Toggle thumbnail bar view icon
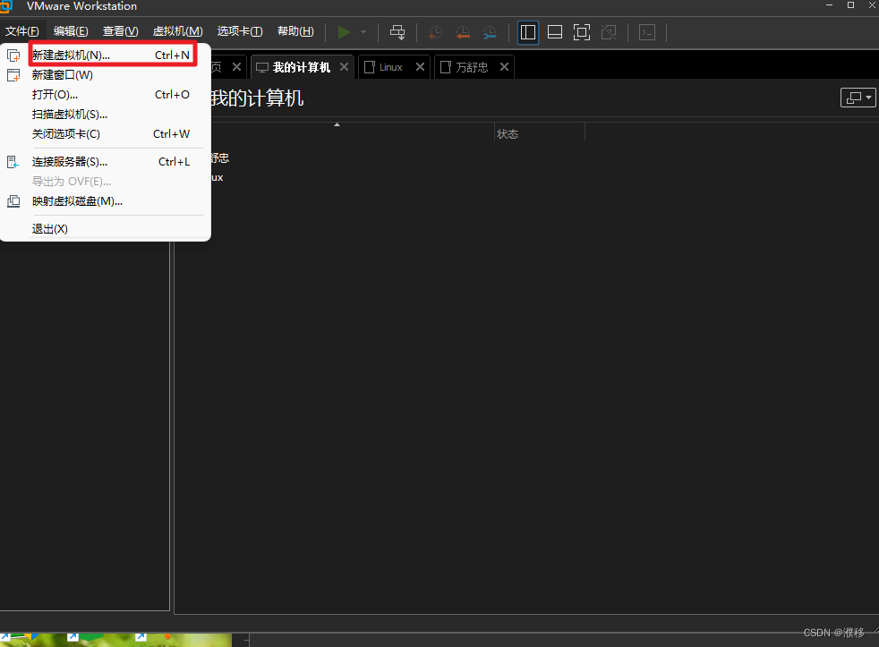The image size is (879, 647). (555, 32)
